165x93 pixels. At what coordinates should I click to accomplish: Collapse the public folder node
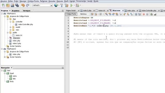(7, 33)
